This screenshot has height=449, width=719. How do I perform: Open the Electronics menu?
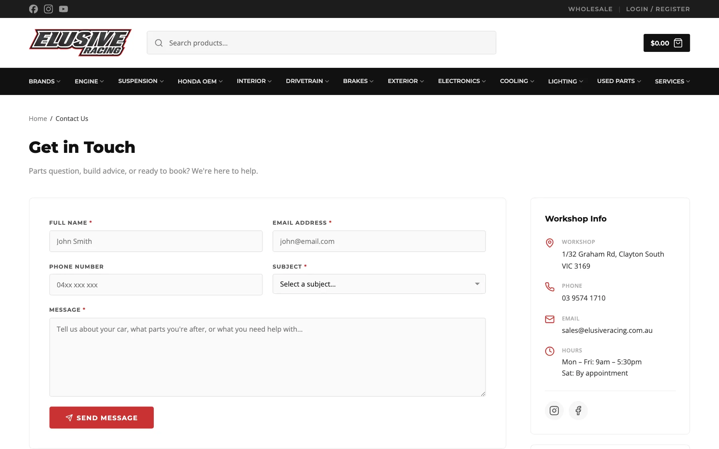462,81
